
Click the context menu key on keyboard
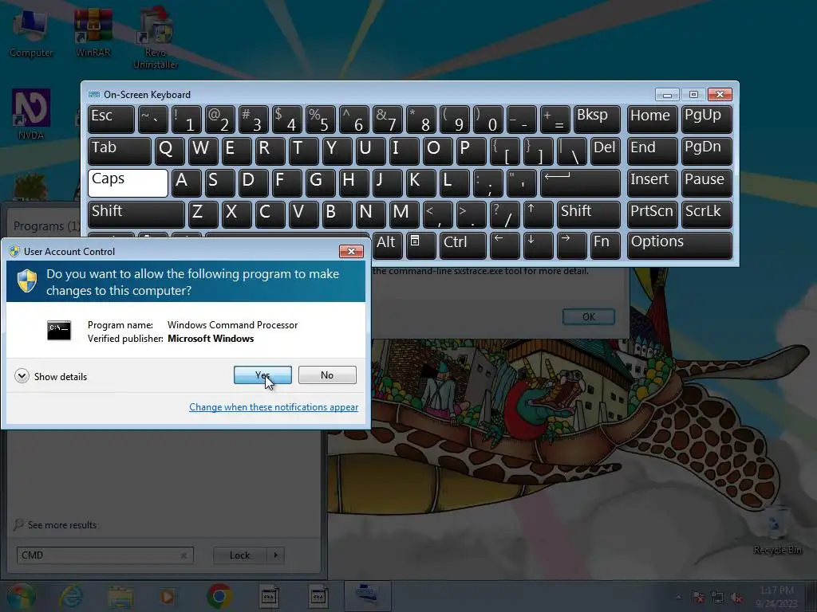point(421,245)
